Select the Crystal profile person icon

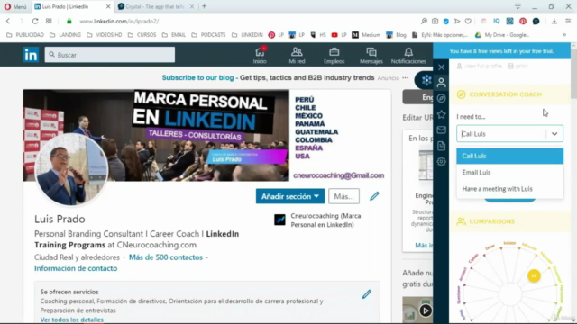(441, 82)
